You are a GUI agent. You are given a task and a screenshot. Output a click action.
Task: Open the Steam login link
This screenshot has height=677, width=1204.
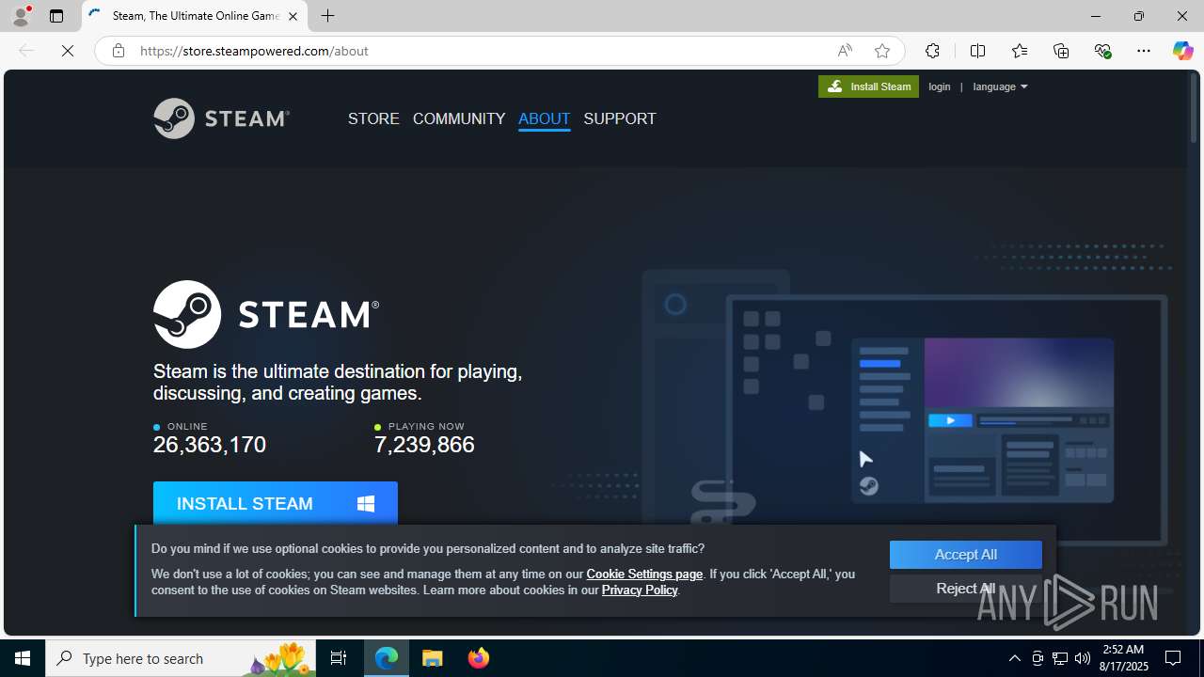click(939, 87)
